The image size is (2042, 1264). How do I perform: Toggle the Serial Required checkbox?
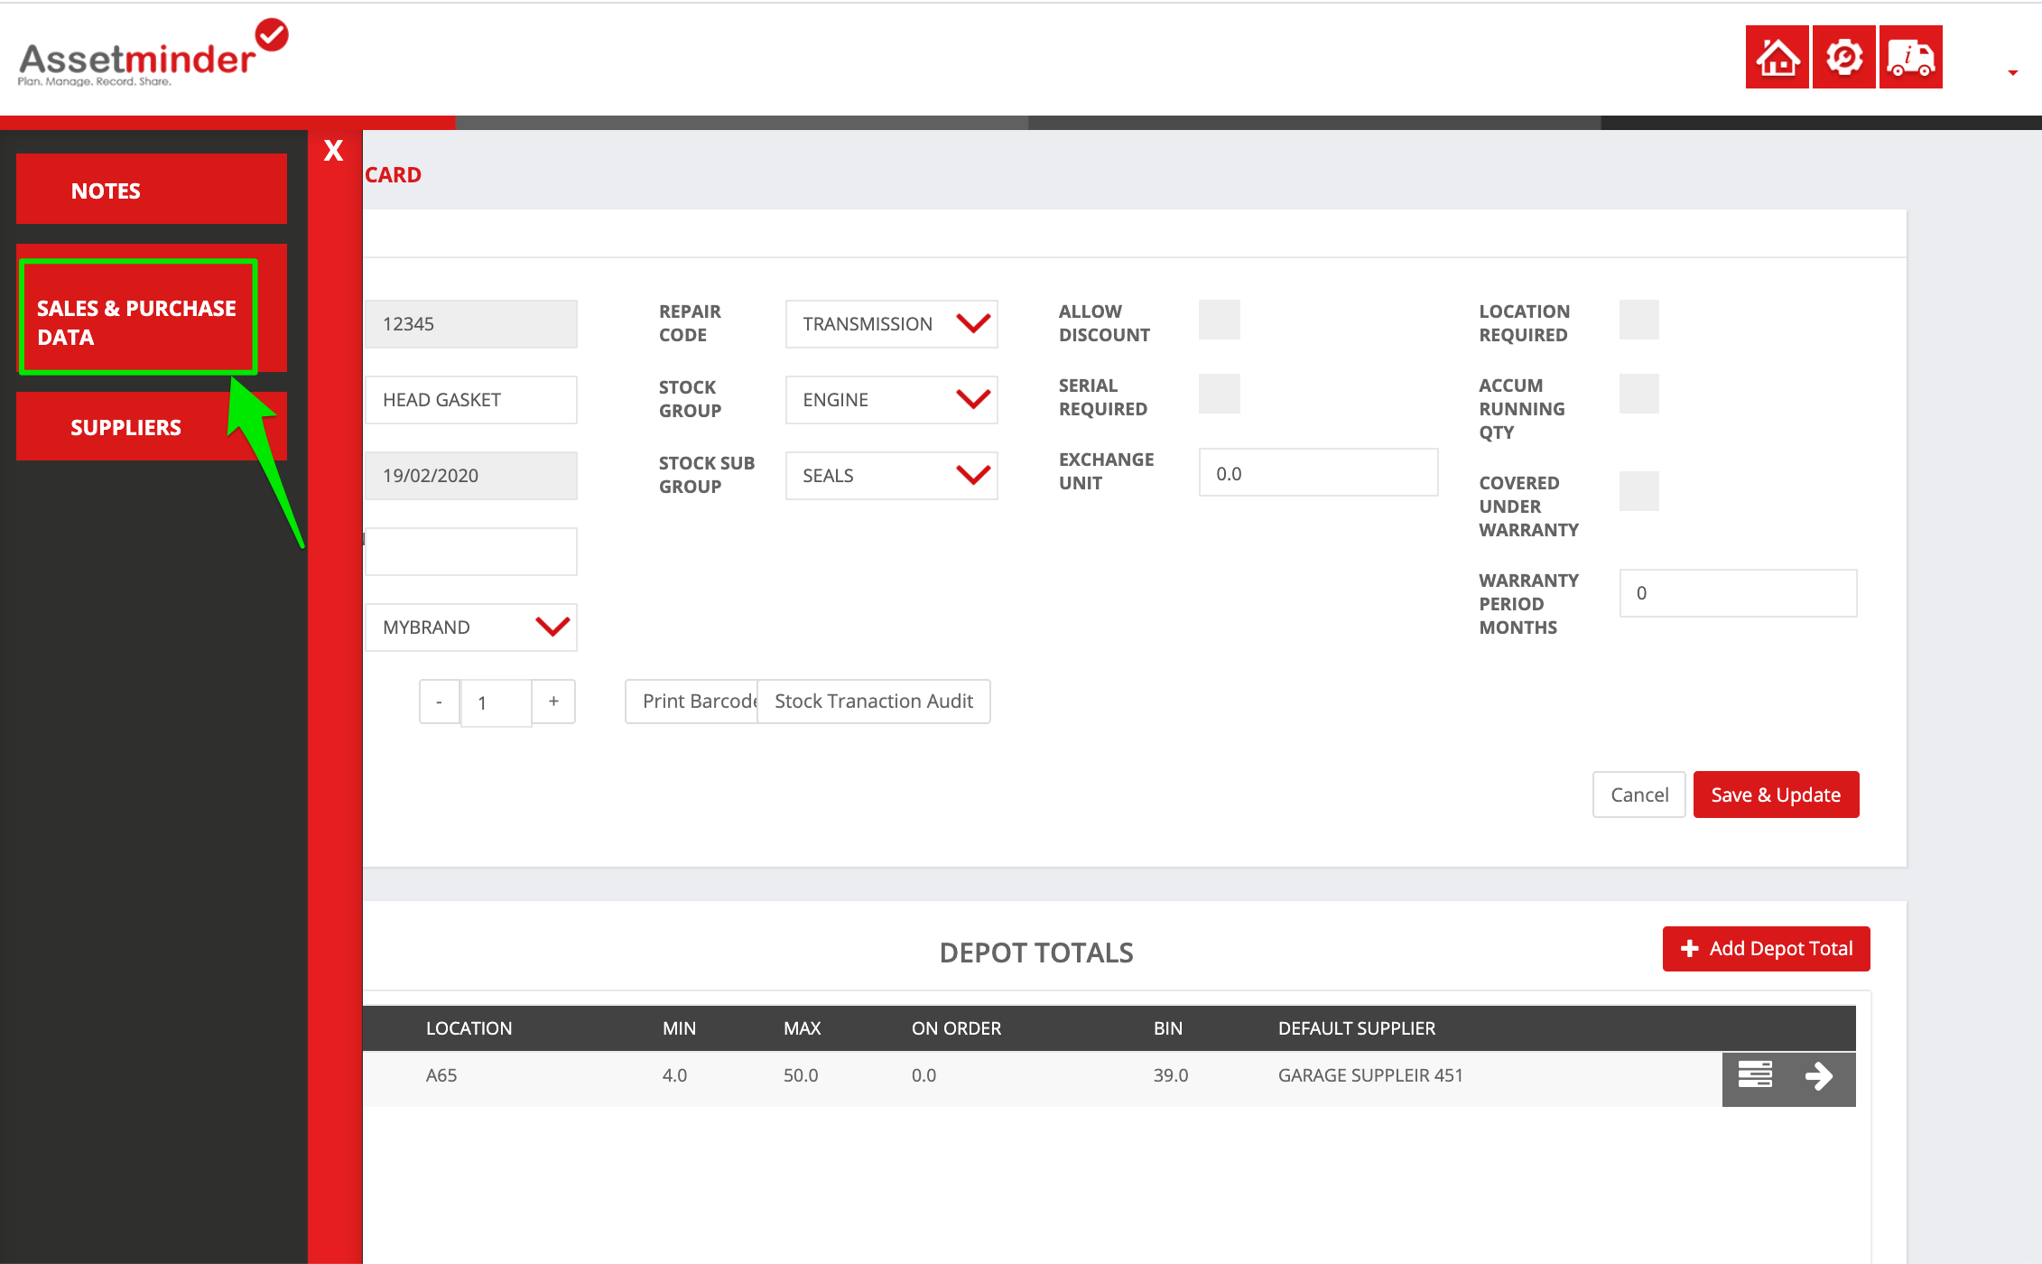(x=1219, y=394)
